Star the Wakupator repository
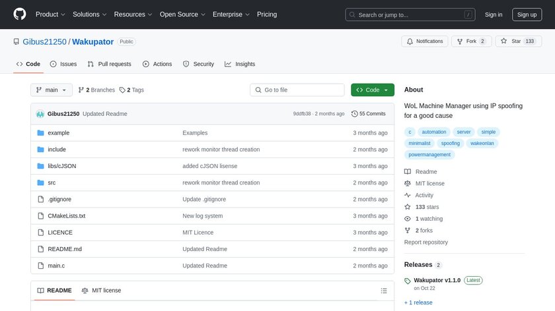555x311 pixels. (511, 42)
